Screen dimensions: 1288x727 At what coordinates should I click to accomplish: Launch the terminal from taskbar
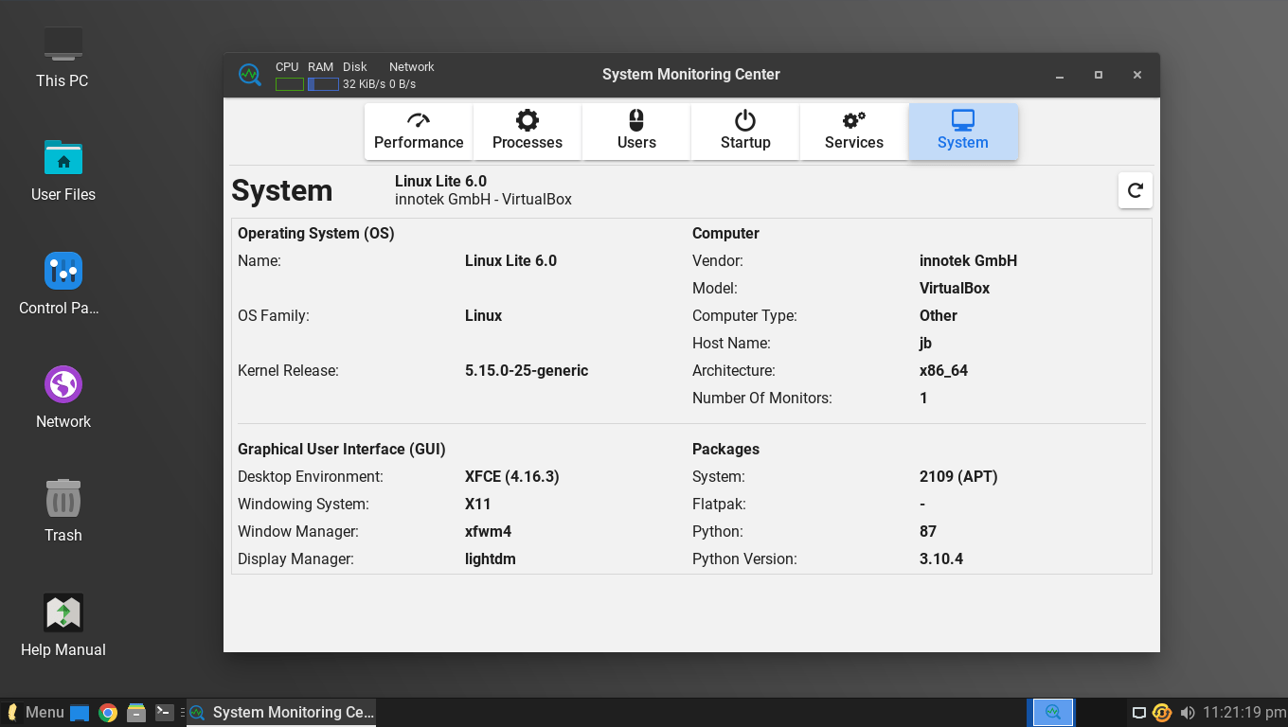tap(165, 713)
